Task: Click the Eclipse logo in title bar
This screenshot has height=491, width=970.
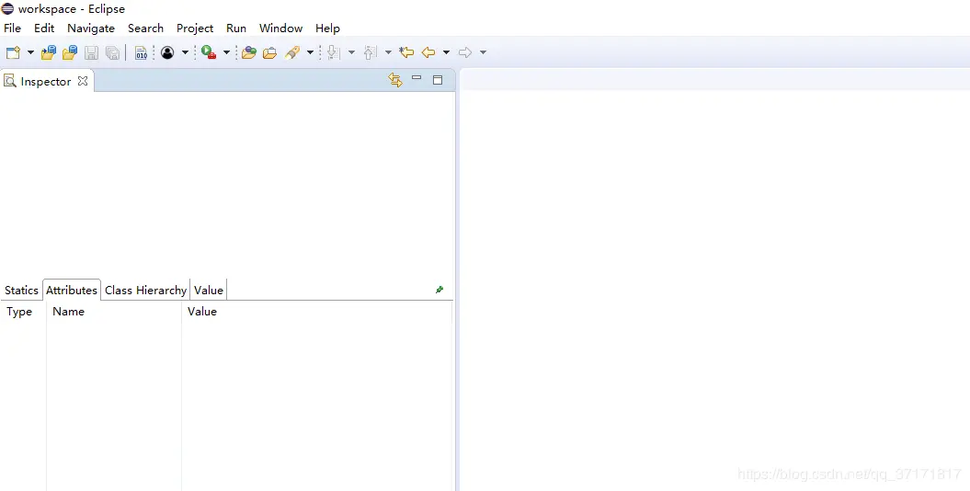Action: point(7,8)
